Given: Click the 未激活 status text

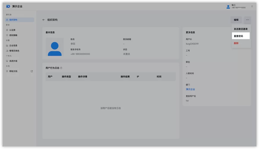Looking at the screenshot, I should tap(126, 54).
